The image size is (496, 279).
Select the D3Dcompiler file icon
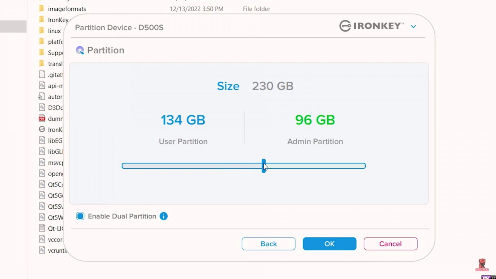(42, 107)
